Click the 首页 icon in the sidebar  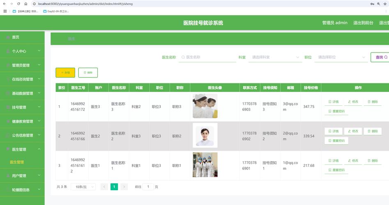8,37
